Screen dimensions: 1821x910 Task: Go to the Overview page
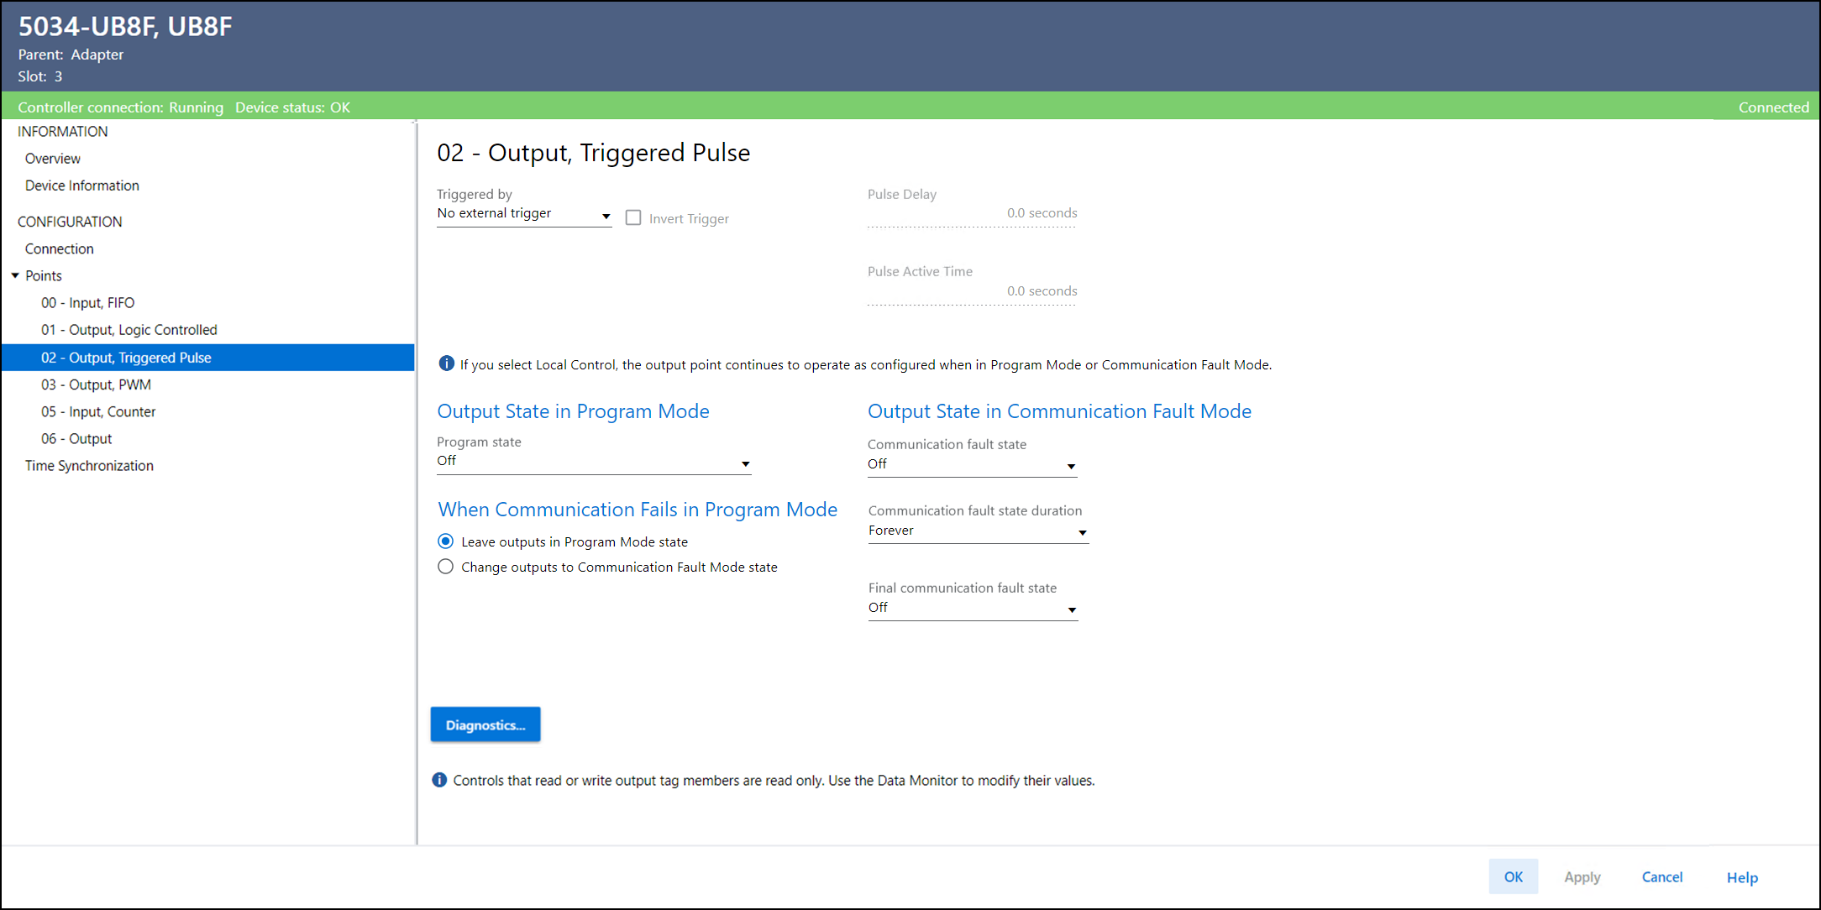53,159
